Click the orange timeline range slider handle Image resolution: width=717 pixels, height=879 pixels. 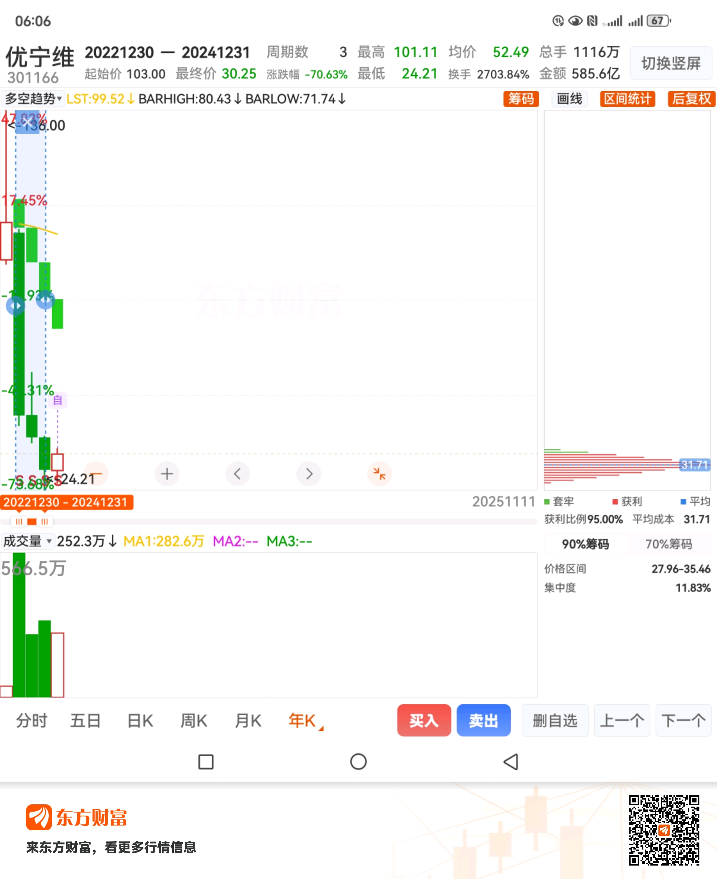tap(32, 522)
